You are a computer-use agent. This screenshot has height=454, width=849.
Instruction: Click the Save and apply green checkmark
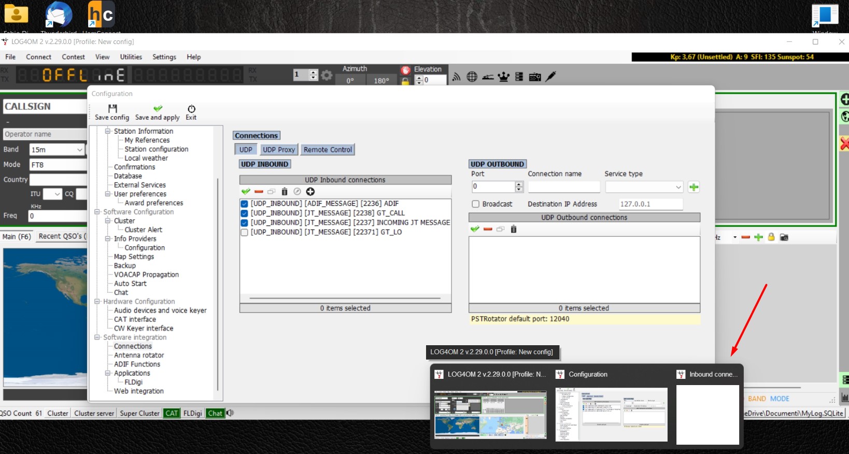pos(158,108)
